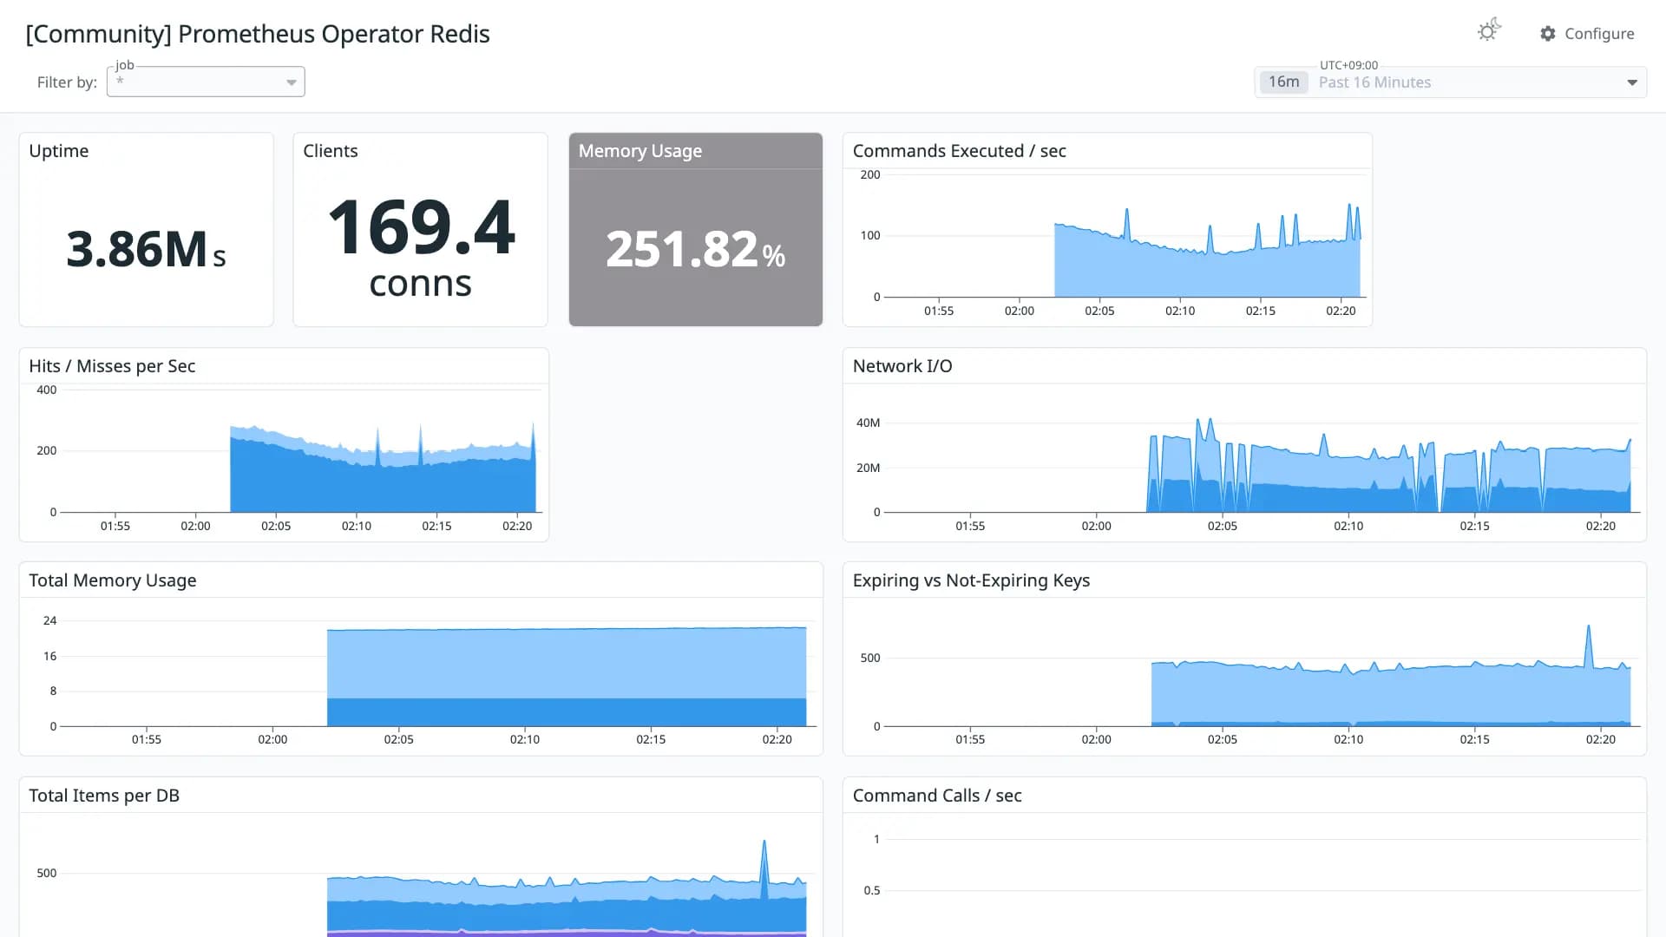This screenshot has width=1666, height=937.
Task: Expand the time range dropdown arrow
Action: [x=1632, y=82]
